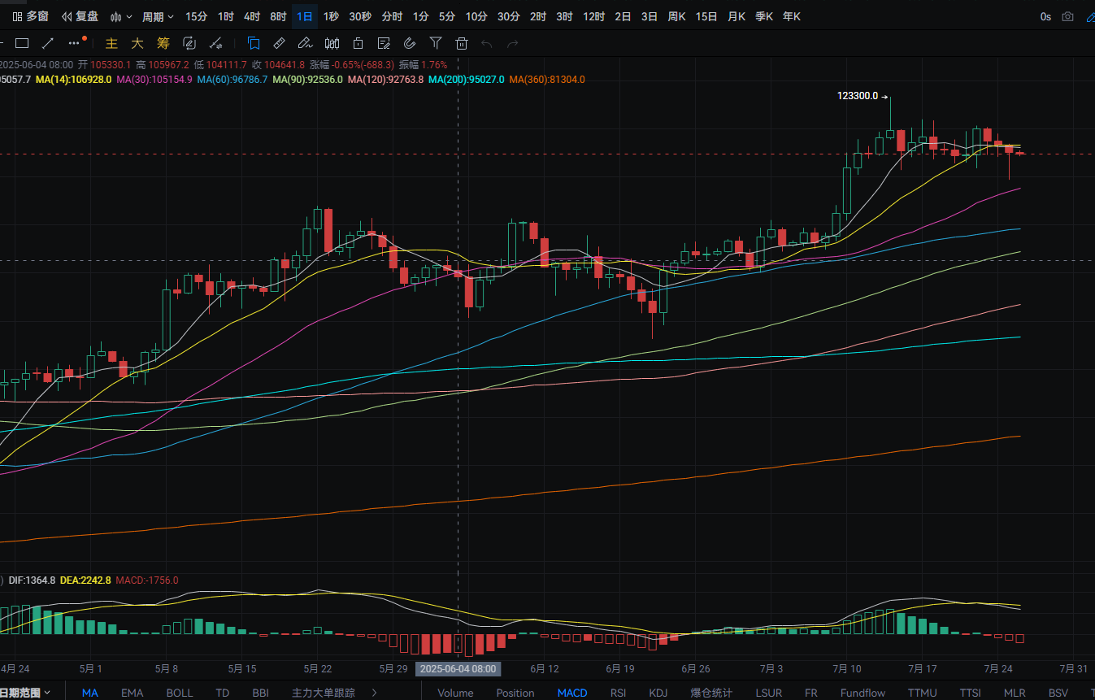Click the candlestick pattern tool icon
The image size is (1095, 700).
coord(332,43)
